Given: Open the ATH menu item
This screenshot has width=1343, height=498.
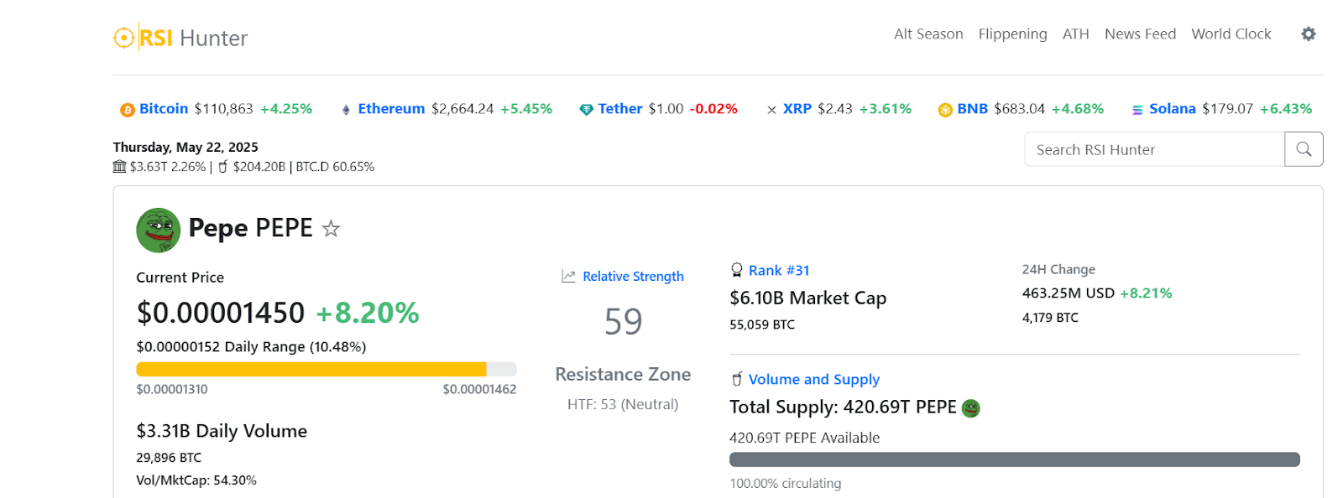Looking at the screenshot, I should coord(1075,34).
